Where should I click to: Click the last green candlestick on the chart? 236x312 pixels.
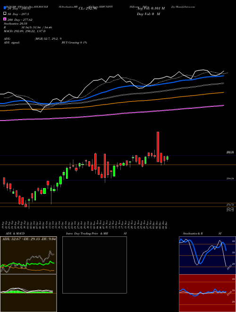pos(168,158)
